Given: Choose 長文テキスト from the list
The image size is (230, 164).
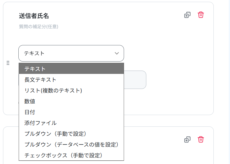Looking at the screenshot, I should click(71, 80).
